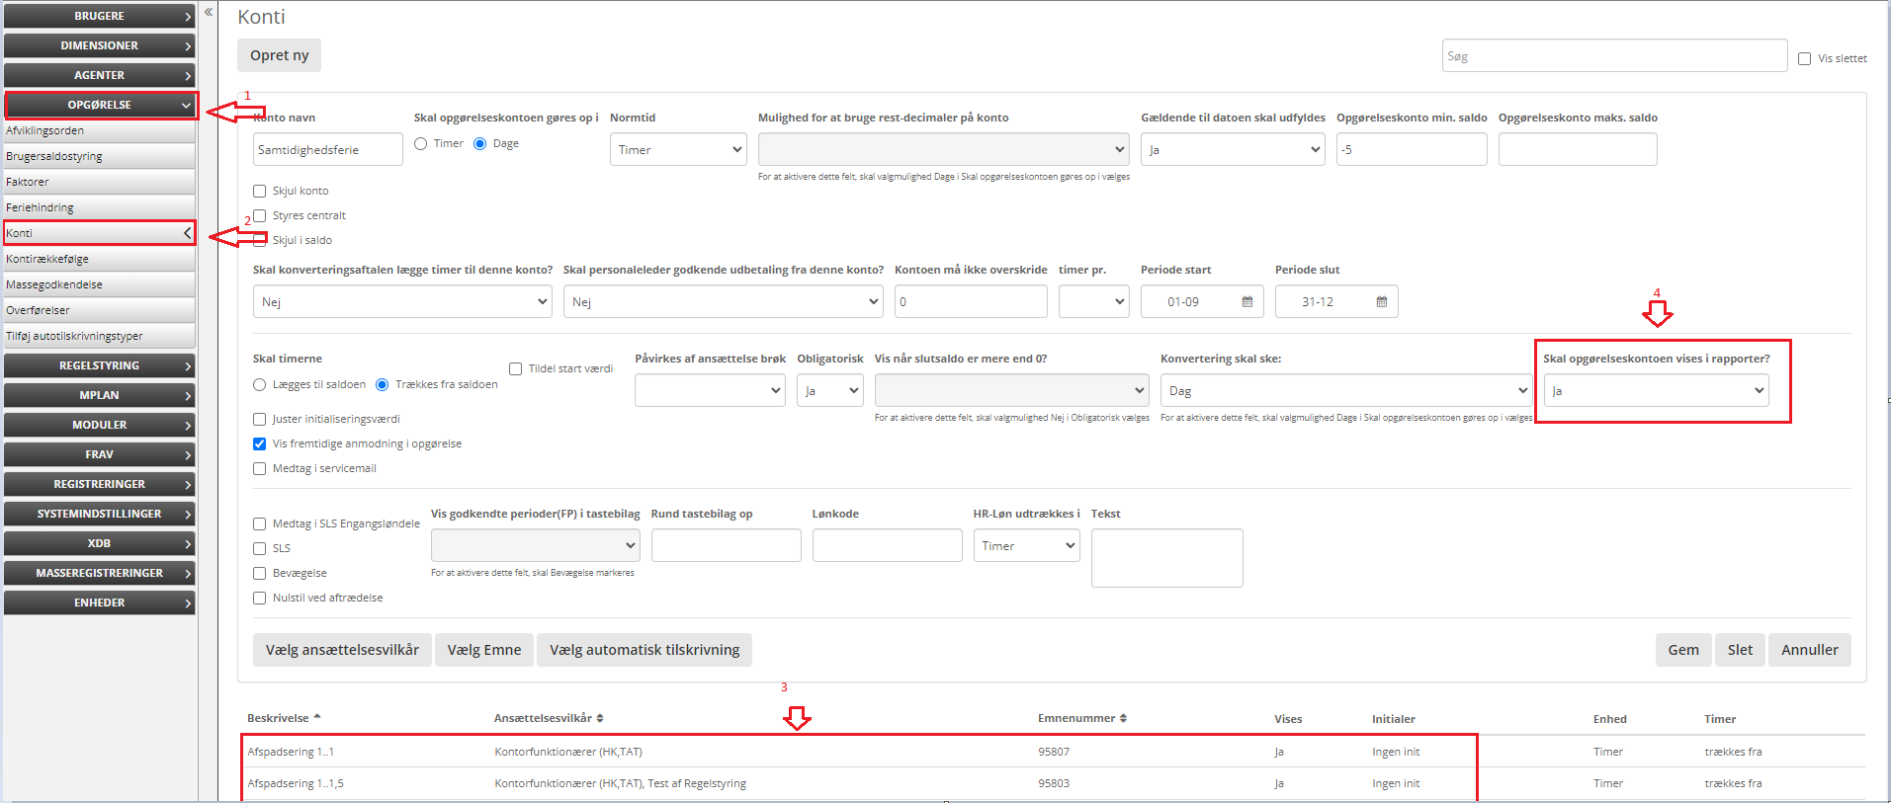The image size is (1891, 803).
Task: Click the Opret ny button
Action: [279, 56]
